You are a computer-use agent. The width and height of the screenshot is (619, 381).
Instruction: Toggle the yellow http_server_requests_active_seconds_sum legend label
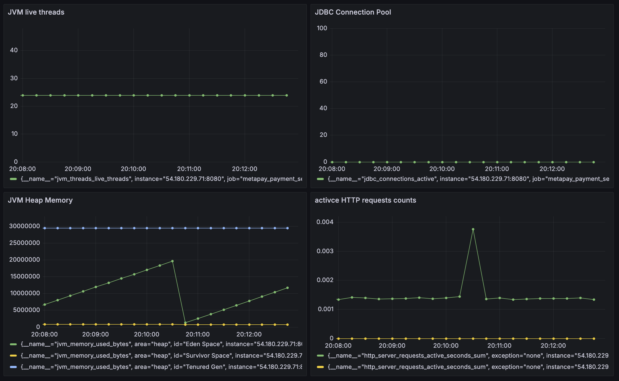(468, 367)
